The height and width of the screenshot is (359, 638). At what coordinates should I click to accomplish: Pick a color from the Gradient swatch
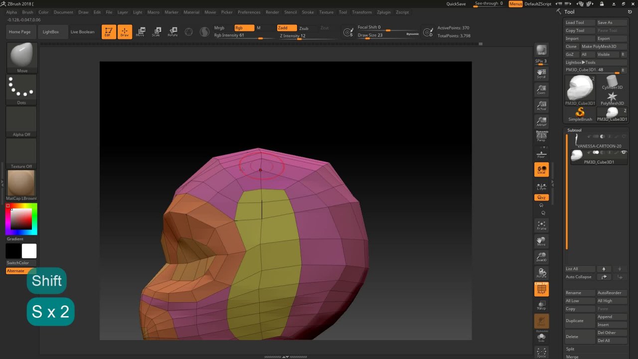click(21, 218)
